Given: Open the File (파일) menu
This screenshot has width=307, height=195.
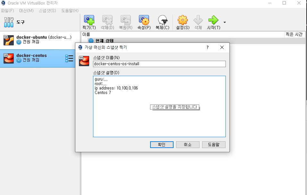Looking at the screenshot, I should [8, 11].
